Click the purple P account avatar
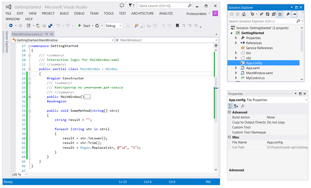Image resolution: width=311 pixels, height=188 pixels. 215,14
